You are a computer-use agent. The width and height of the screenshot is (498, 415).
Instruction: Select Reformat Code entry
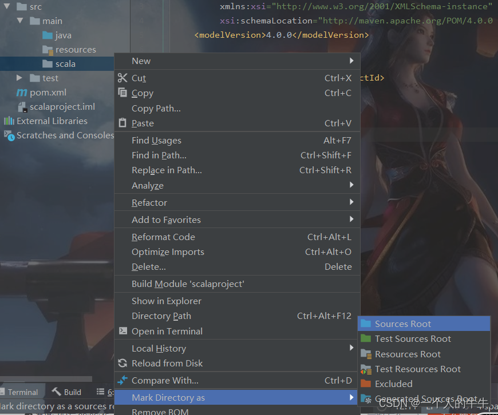click(x=237, y=237)
